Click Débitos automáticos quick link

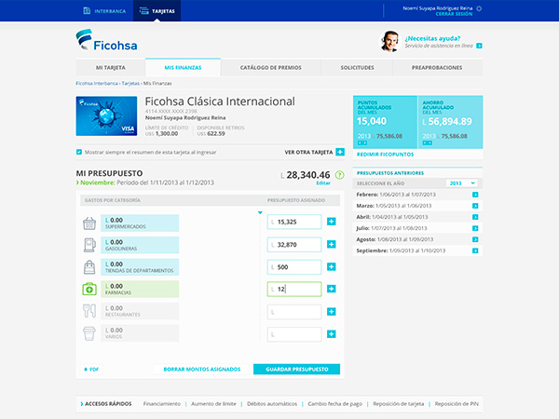pyautogui.click(x=272, y=404)
